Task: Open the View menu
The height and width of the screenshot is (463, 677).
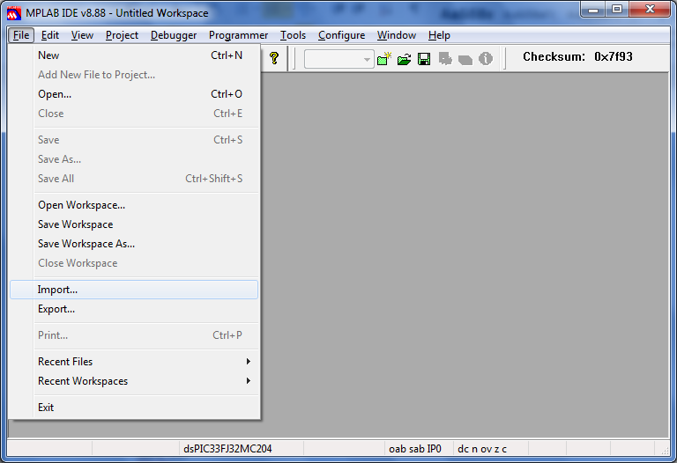Action: pyautogui.click(x=82, y=35)
